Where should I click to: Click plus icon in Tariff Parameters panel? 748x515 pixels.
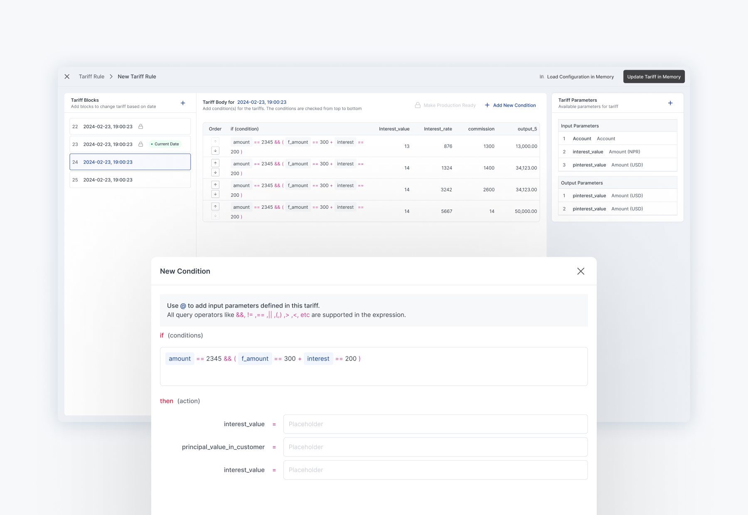pyautogui.click(x=670, y=103)
